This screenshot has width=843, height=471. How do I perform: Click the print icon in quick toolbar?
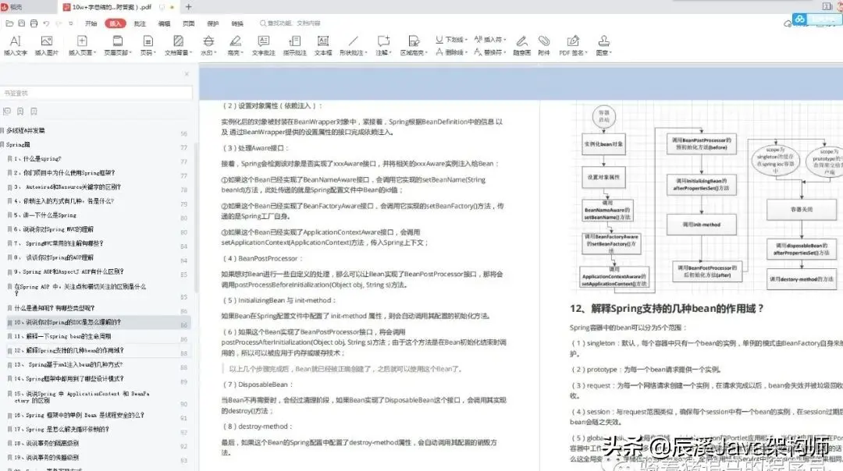[34, 23]
